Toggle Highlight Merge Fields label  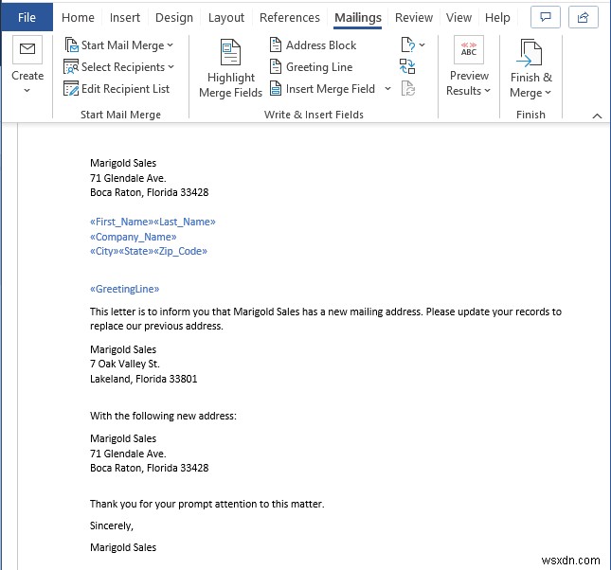[231, 85]
